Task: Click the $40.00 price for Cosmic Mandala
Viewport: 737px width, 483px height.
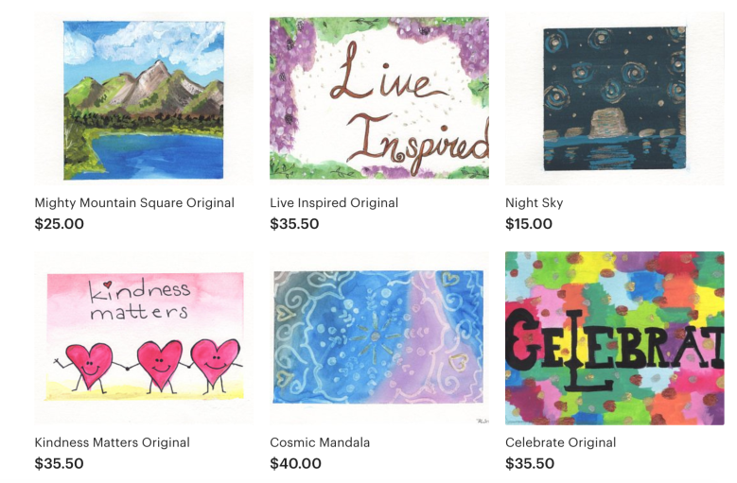Action: tap(295, 464)
